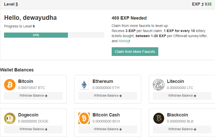
Task: Withdraw Balance from the Dogecoin wallet
Action: tap(33, 129)
